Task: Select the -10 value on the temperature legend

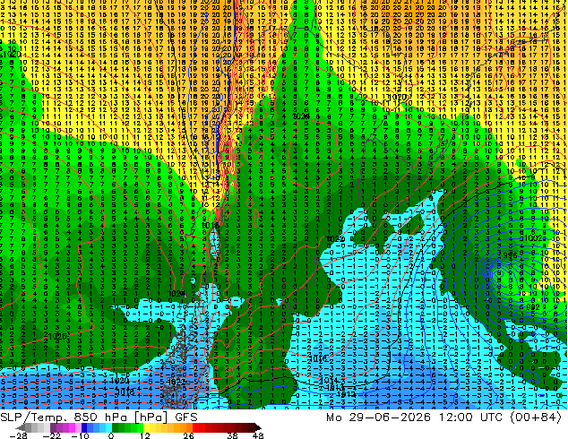Action: coord(81,435)
